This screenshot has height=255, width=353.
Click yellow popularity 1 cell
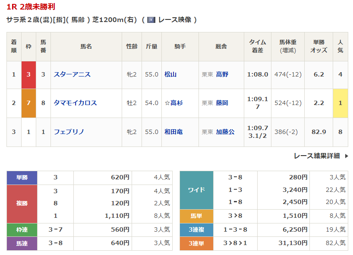[340, 103]
